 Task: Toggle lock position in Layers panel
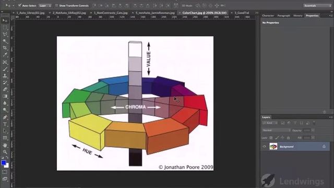(x=282, y=138)
